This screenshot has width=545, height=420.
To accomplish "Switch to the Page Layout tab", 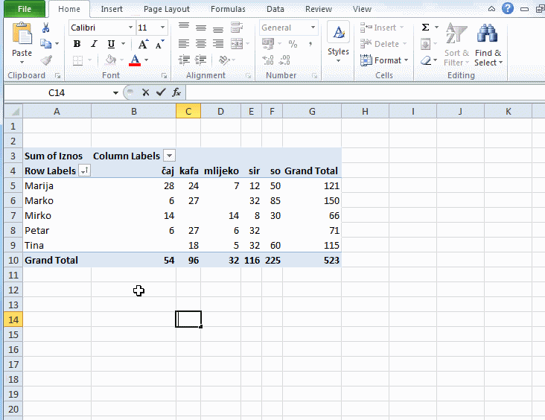I will pos(166,9).
